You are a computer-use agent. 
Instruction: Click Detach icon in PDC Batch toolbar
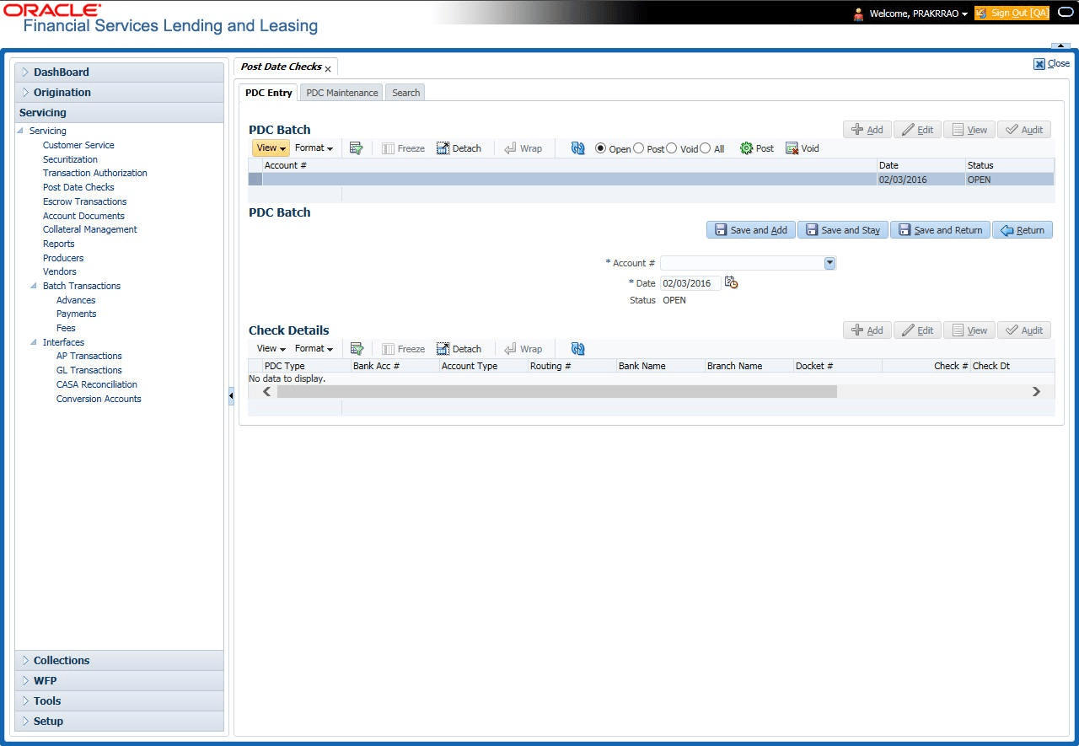pos(443,148)
